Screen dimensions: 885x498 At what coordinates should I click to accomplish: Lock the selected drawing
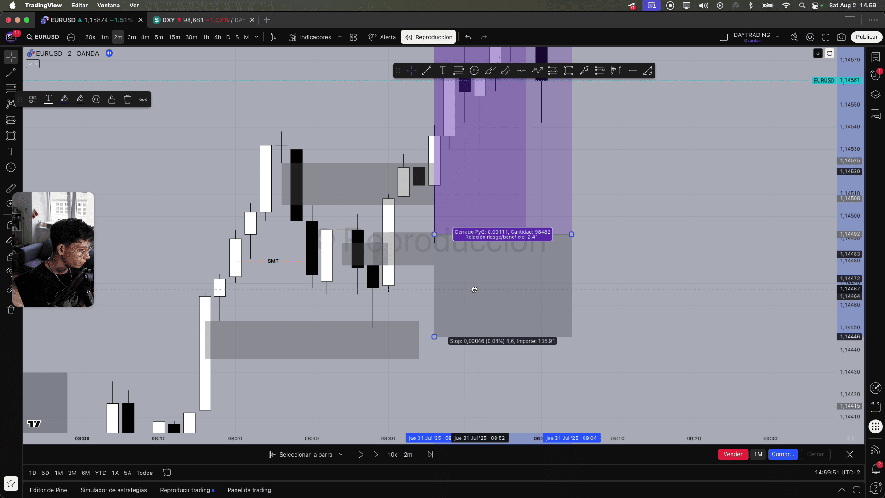(x=112, y=100)
